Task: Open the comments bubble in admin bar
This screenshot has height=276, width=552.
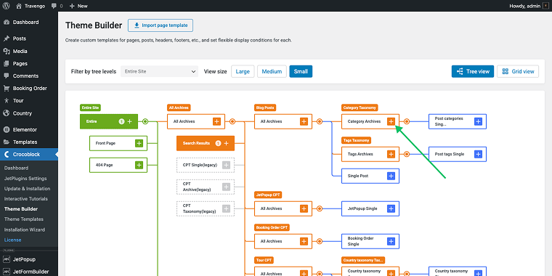Action: [57, 6]
